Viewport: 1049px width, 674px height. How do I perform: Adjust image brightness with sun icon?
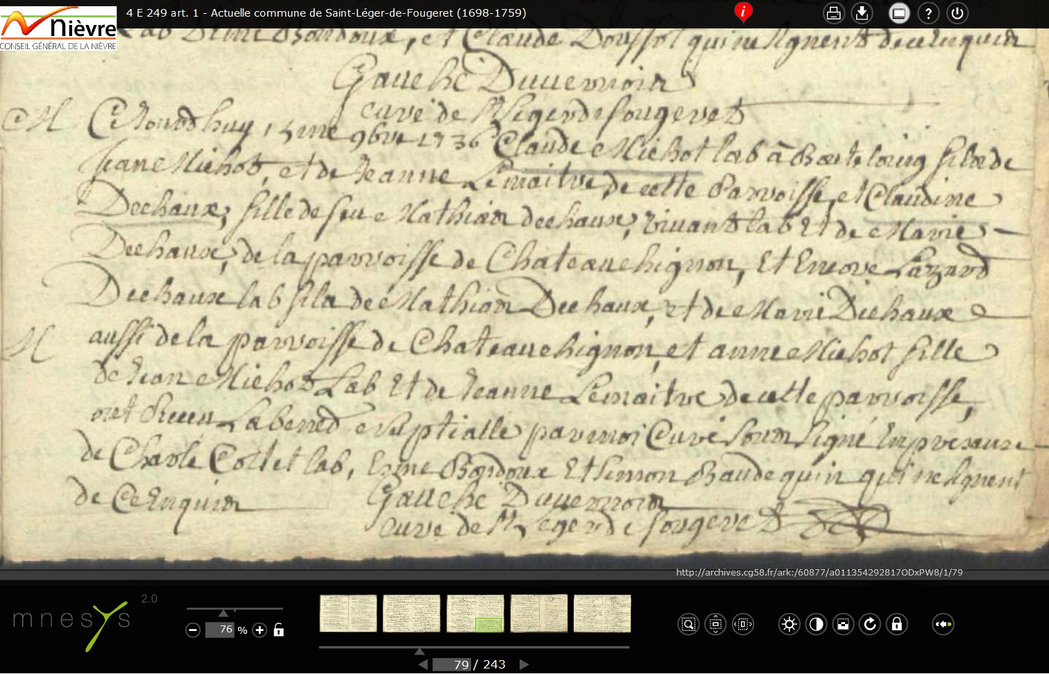click(x=789, y=624)
